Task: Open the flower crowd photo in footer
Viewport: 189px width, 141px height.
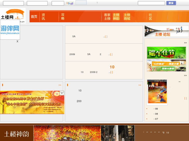Action: point(67,133)
